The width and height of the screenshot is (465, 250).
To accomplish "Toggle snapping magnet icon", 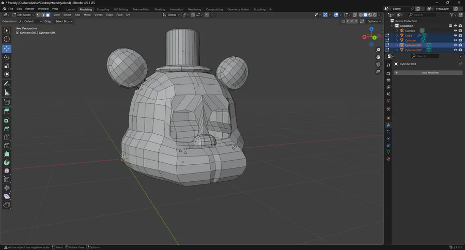I will pyautogui.click(x=193, y=15).
